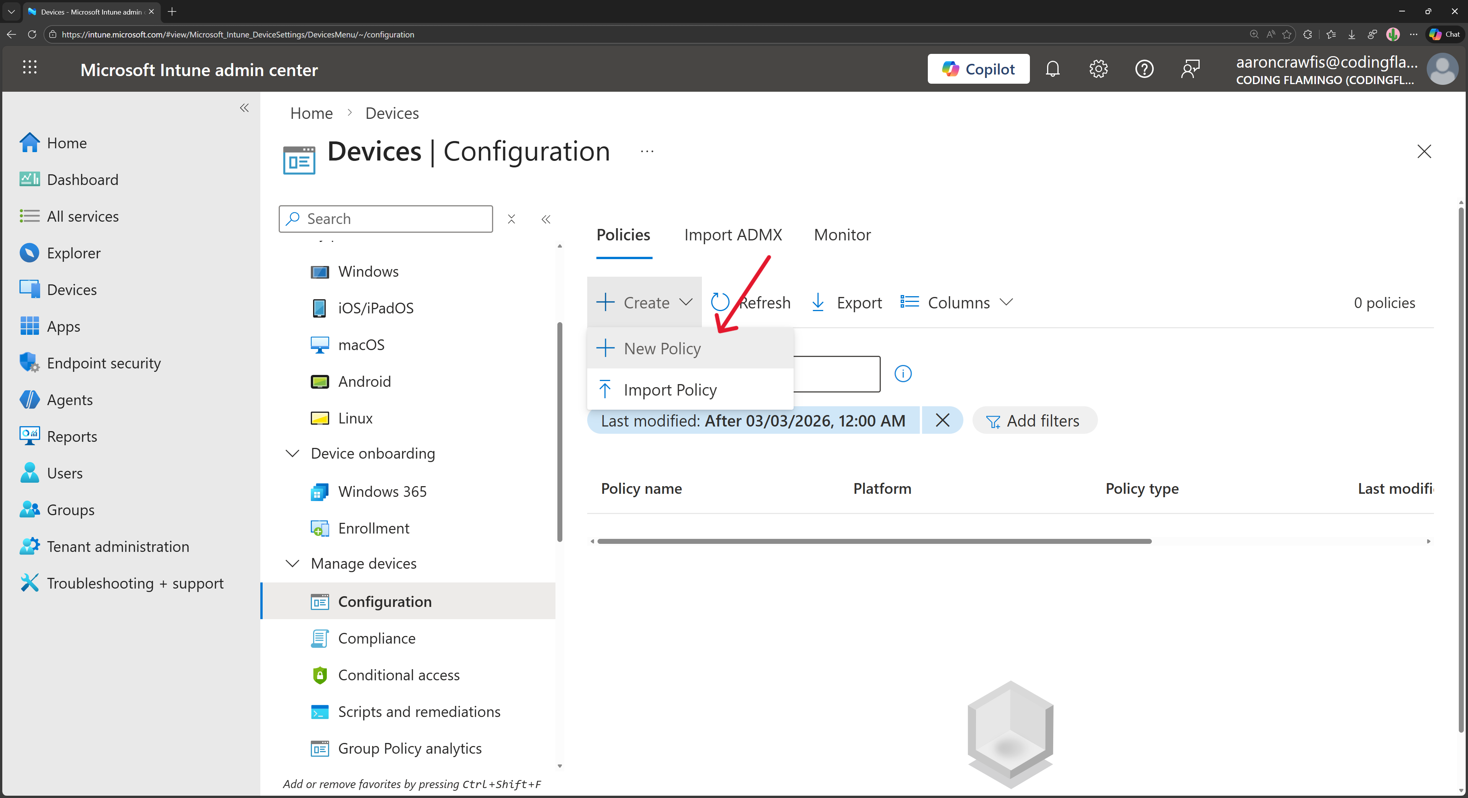Open the notifications bell

coord(1052,68)
